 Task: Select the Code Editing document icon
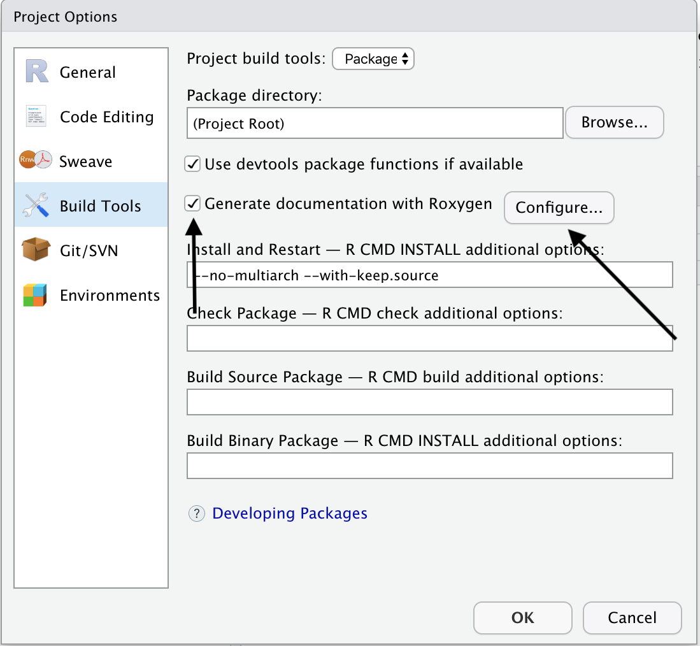click(37, 117)
